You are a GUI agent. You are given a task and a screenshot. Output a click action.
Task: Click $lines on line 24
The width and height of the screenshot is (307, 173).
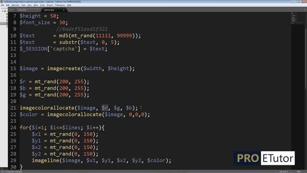pos(71,128)
